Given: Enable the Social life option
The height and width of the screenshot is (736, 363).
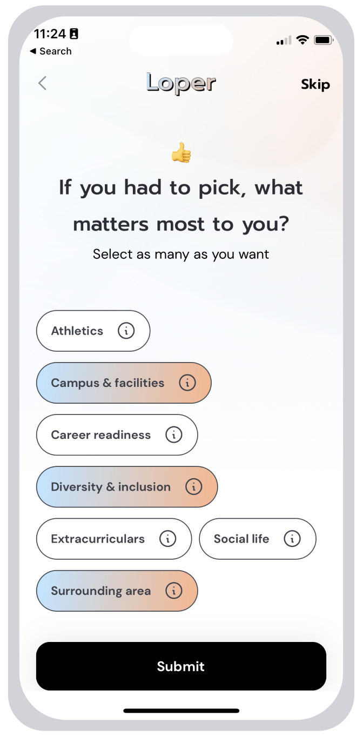Looking at the screenshot, I should (x=242, y=539).
